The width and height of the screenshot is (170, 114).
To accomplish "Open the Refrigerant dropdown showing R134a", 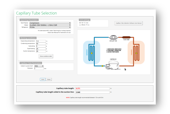I will (x=50, y=27).
